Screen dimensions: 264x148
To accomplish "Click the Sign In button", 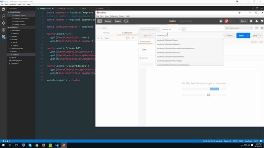I will point(243,21).
